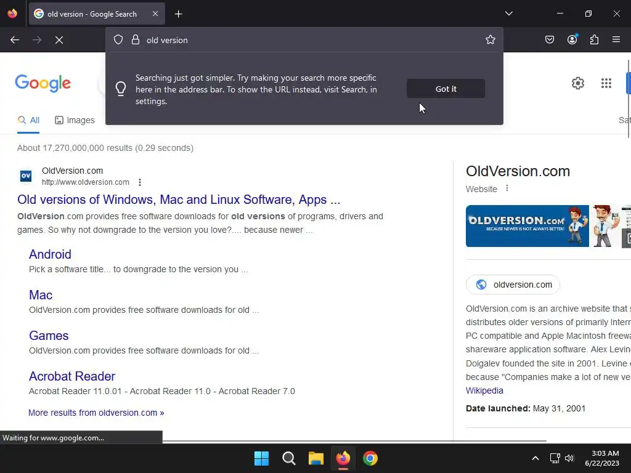This screenshot has width=631, height=473.
Task: Click the About 17,270,000,000 results text
Action: (x=105, y=148)
